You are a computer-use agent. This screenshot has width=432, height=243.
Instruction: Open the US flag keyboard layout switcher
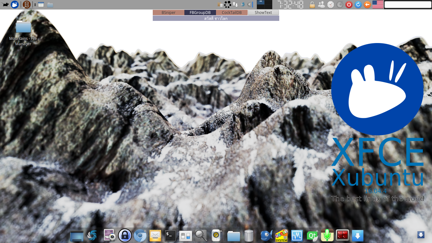click(378, 4)
